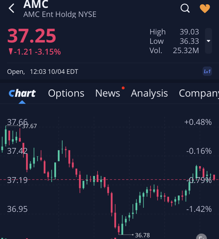
Task: Tap the red notification dot on News
Action: pos(123,88)
